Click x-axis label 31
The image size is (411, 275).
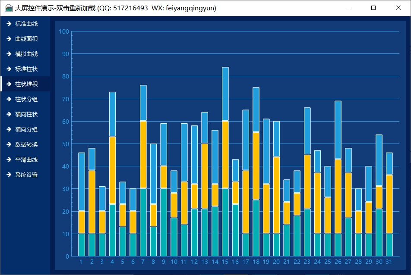(389, 262)
